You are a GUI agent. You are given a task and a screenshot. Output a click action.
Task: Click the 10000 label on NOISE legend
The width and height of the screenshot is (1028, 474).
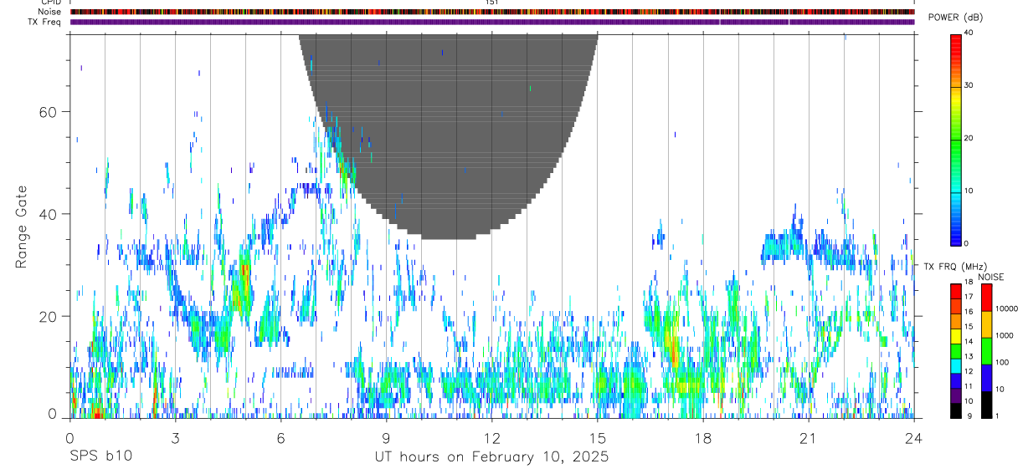1005,308
